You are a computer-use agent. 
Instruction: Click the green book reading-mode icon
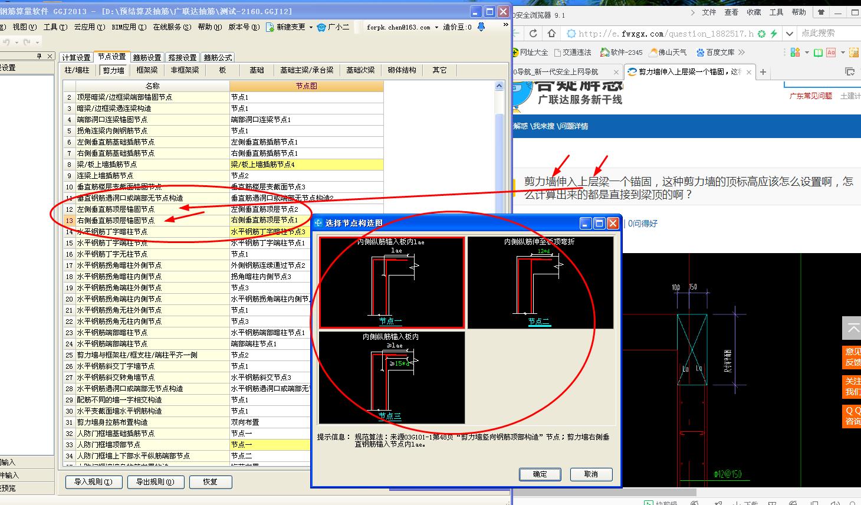click(818, 53)
